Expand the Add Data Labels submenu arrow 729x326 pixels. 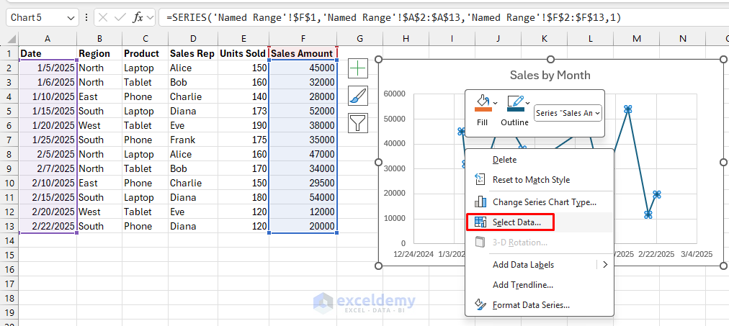605,265
